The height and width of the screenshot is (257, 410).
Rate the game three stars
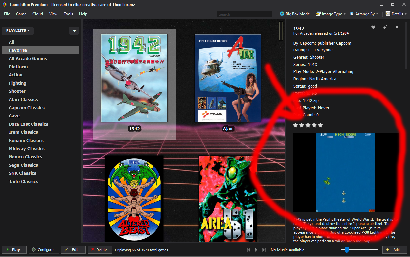(308, 125)
